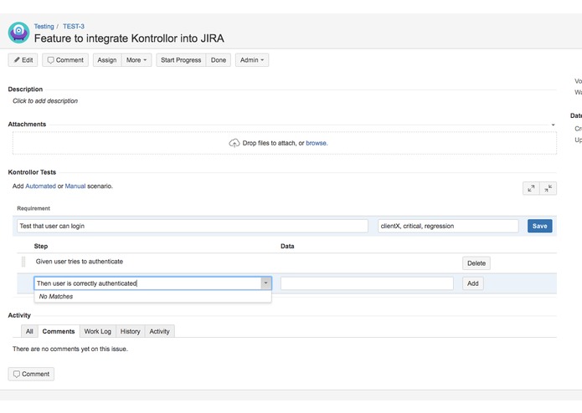Open the More actions dropdown
This screenshot has height=413, width=582.
click(136, 60)
